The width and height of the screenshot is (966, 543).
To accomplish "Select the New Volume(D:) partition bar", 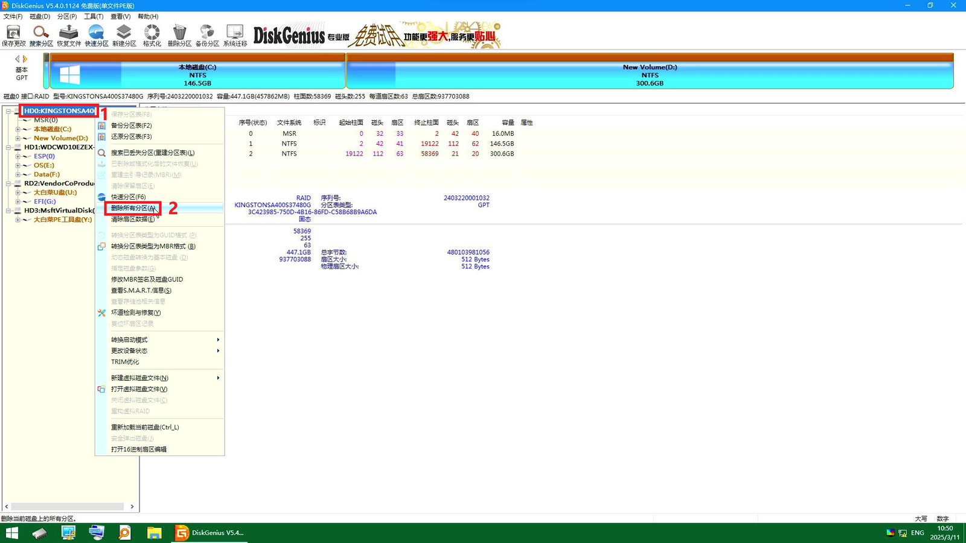I will 650,71.
